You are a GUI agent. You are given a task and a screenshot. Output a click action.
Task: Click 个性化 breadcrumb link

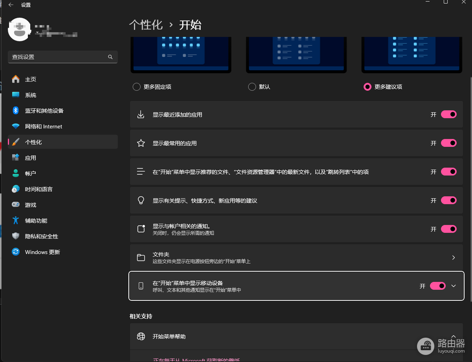tap(146, 25)
